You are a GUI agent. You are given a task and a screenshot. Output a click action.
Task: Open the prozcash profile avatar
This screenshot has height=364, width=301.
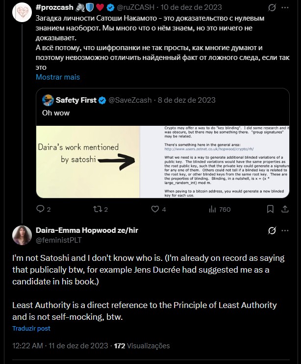pyautogui.click(x=21, y=12)
